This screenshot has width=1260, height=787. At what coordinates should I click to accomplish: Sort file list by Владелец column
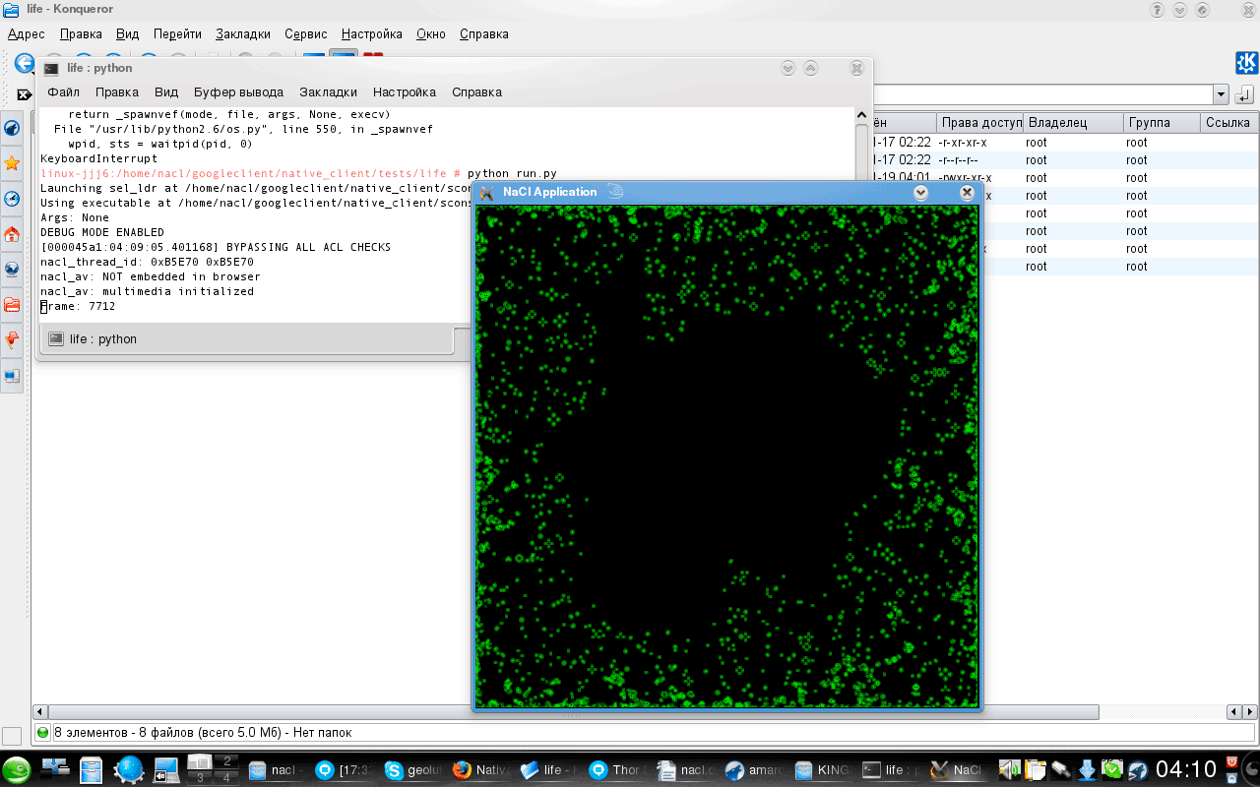(1071, 123)
